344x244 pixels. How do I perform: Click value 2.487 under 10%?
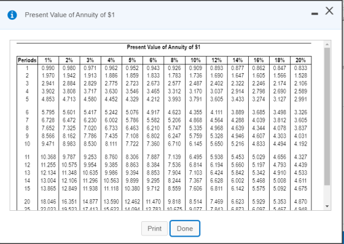(x=195, y=84)
